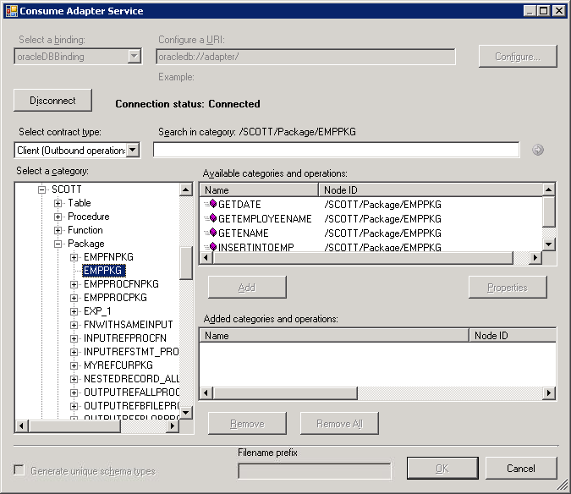The image size is (571, 494).
Task: Click the Node ID column header in available operations
Action: (431, 190)
